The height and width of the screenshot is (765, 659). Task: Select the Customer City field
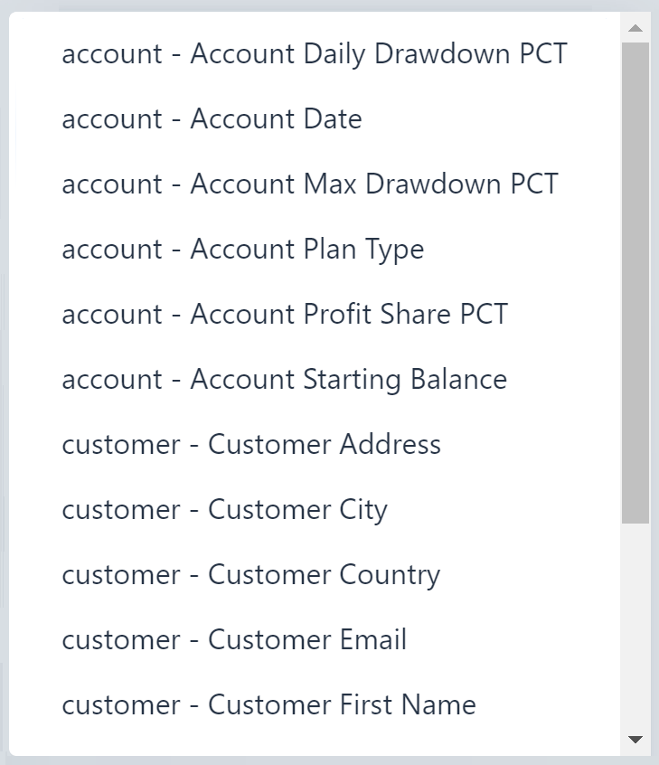(x=224, y=509)
